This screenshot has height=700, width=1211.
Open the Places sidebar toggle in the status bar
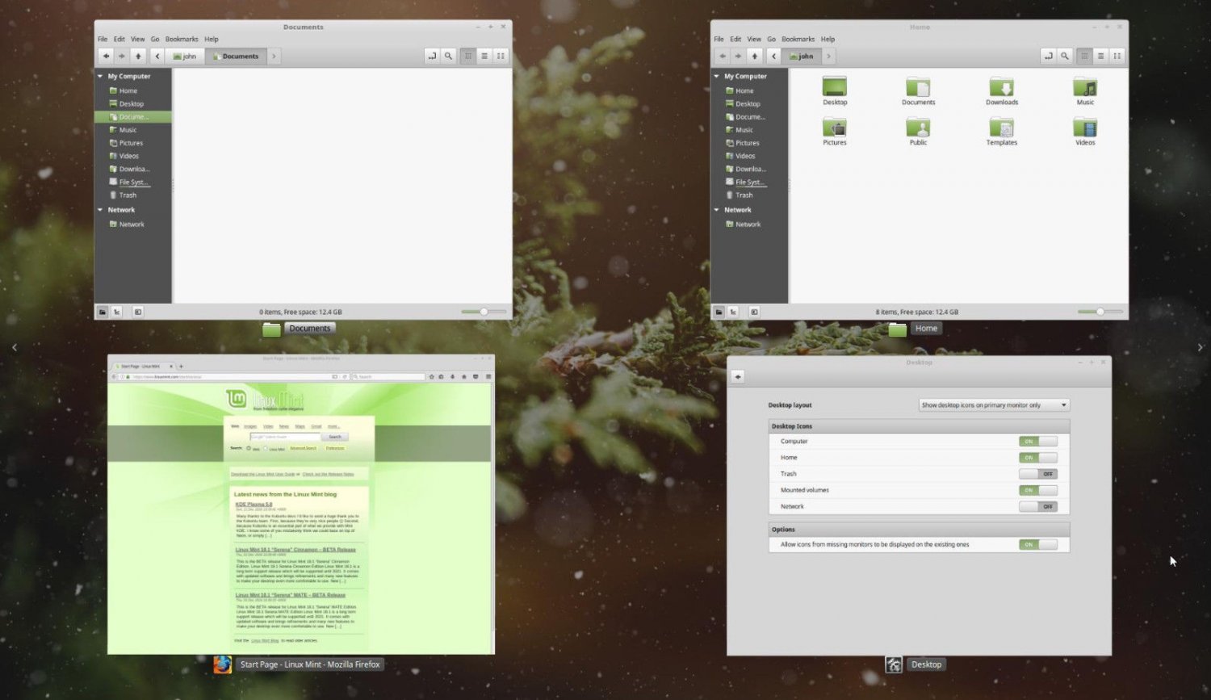click(x=102, y=312)
